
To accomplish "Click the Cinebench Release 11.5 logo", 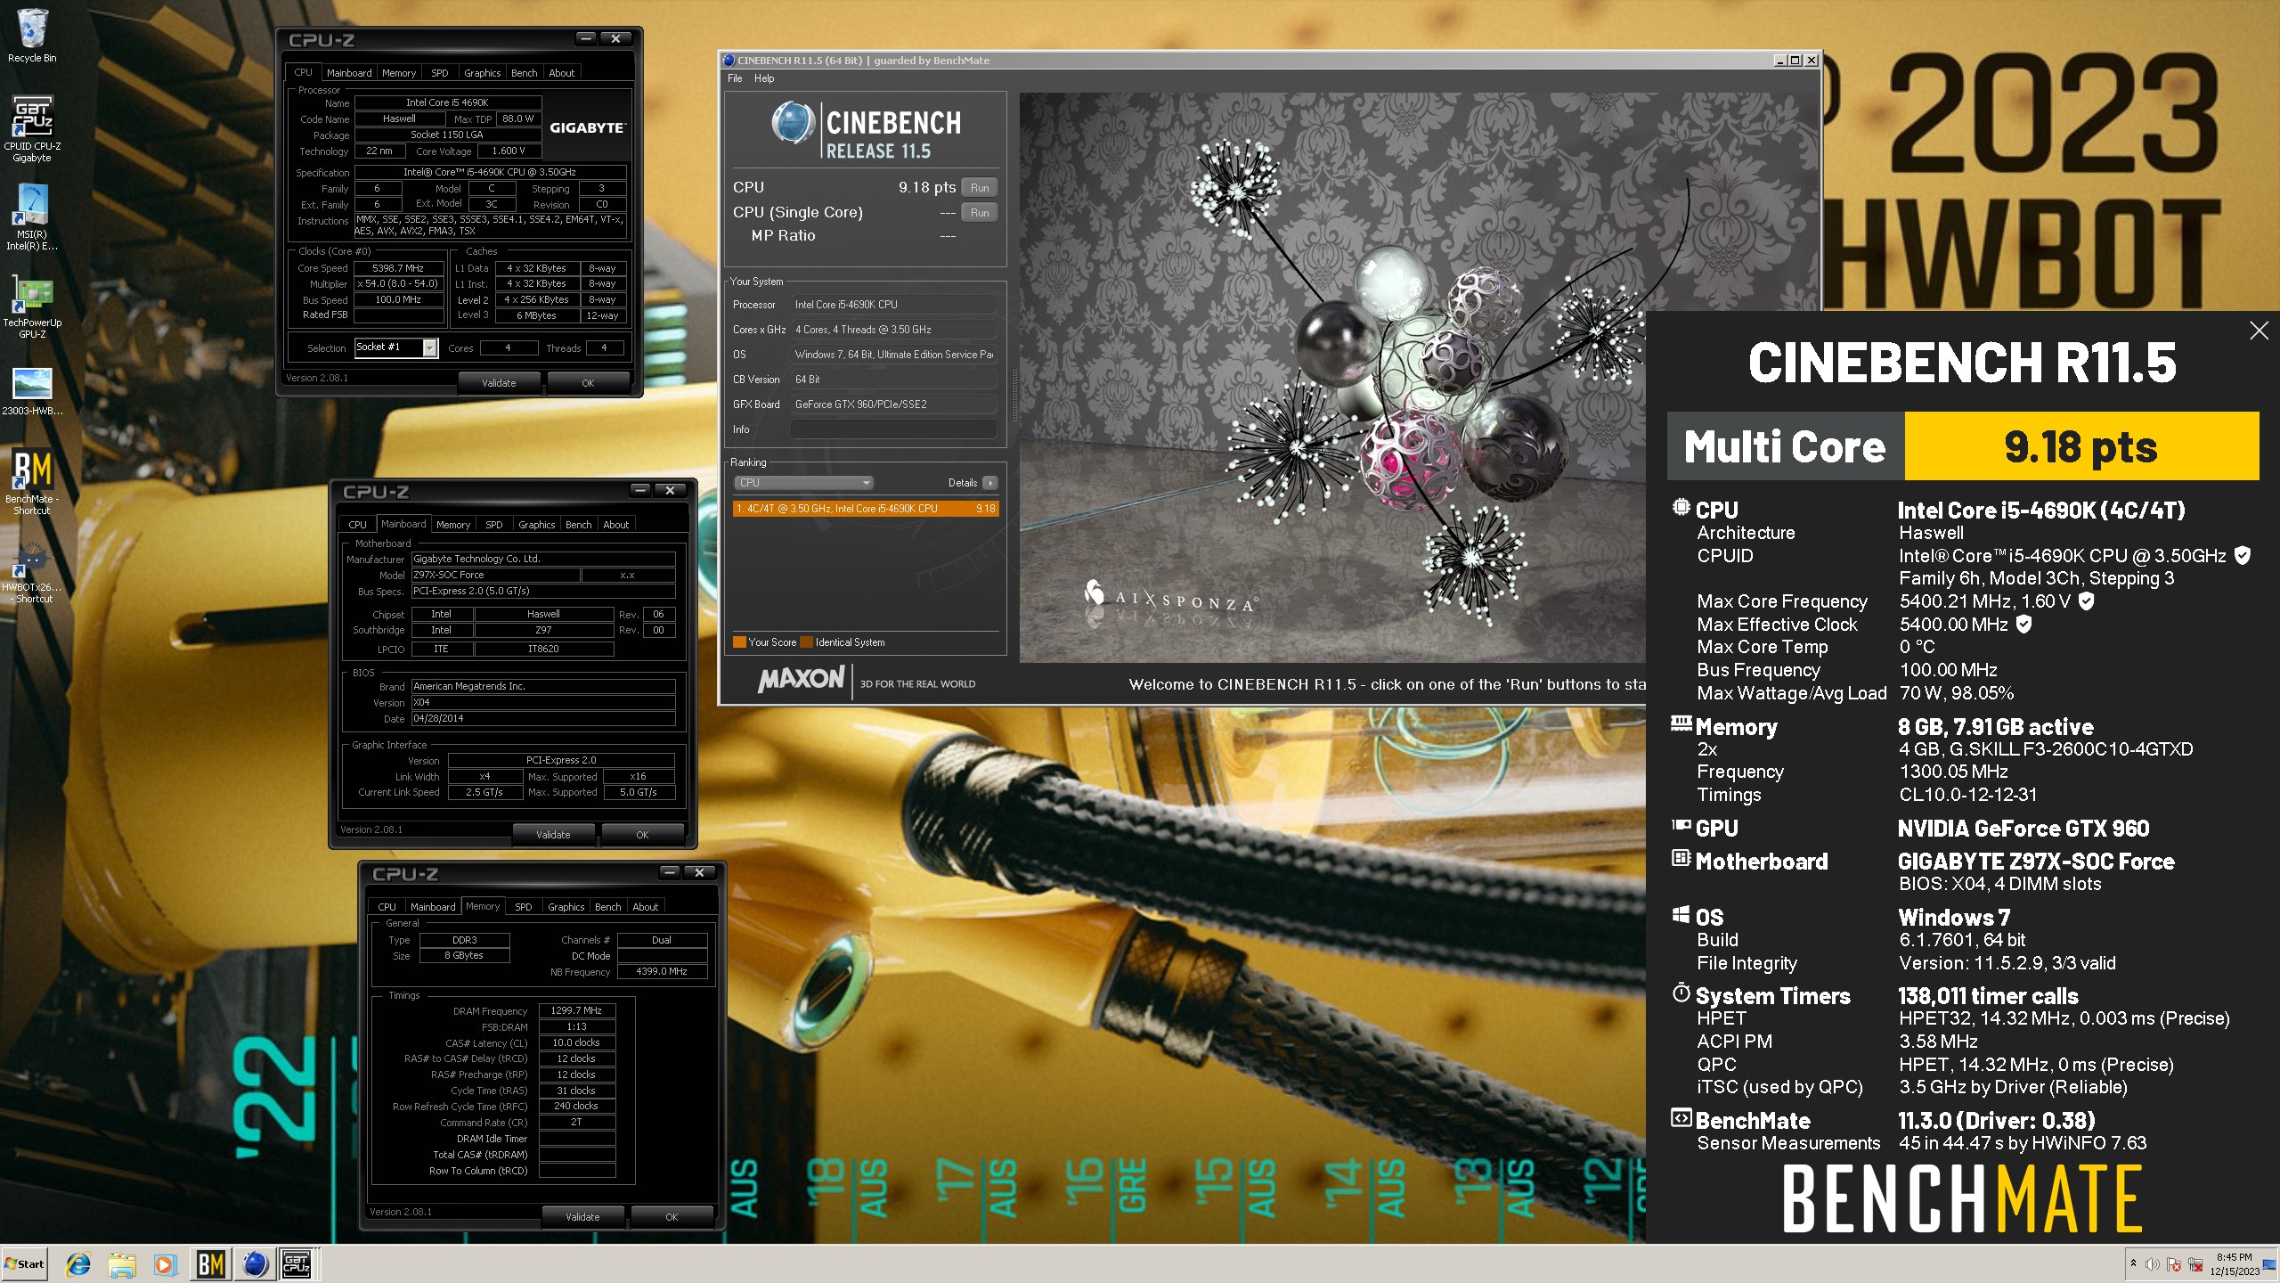I will click(x=866, y=130).
